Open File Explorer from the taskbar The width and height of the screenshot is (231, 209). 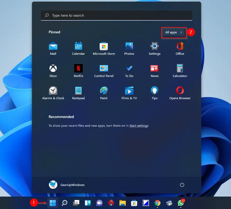[123, 203]
